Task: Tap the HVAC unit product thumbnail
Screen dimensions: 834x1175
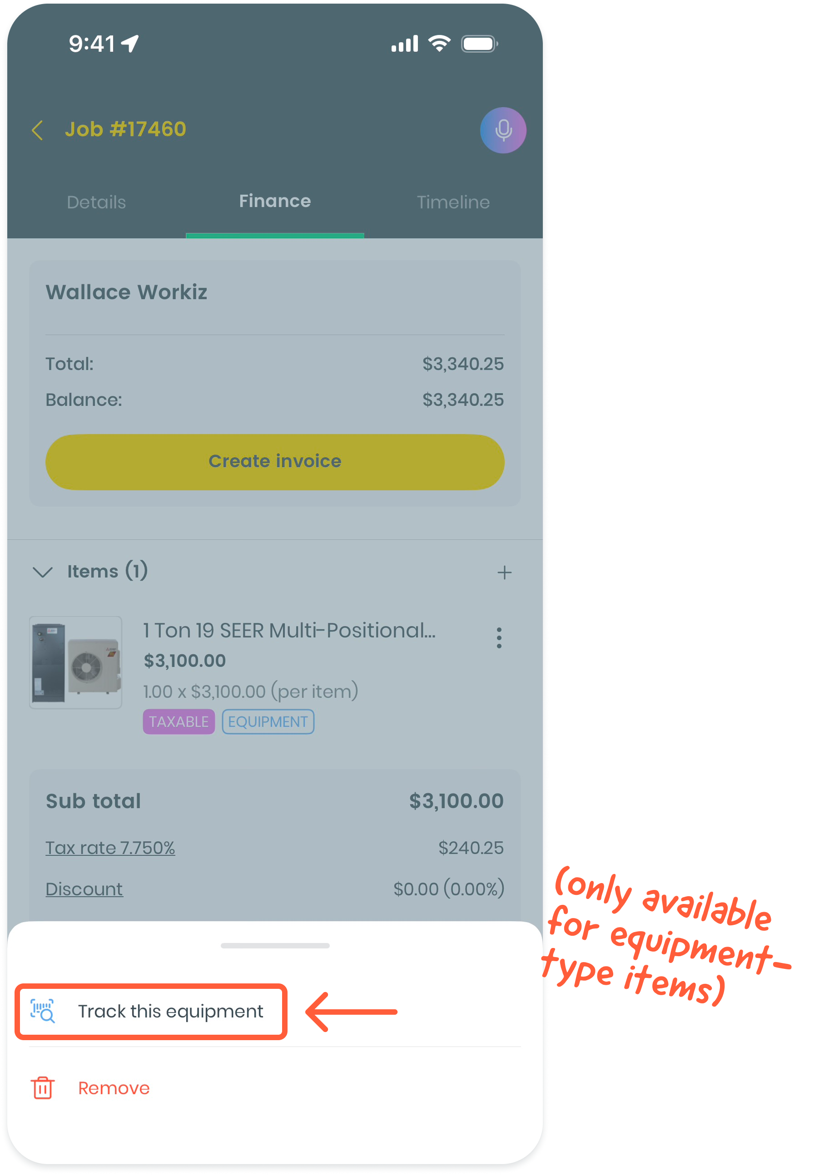Action: [x=75, y=662]
